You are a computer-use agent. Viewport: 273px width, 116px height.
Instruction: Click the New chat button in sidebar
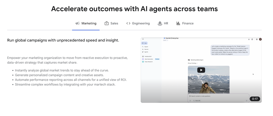point(144,43)
